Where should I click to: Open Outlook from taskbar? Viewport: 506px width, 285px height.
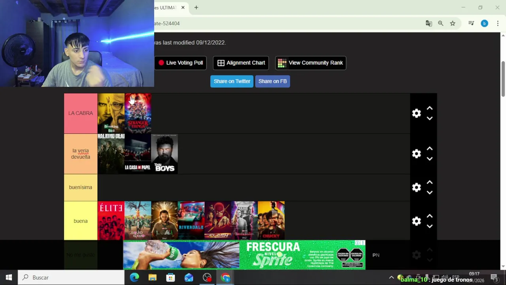pos(189,277)
